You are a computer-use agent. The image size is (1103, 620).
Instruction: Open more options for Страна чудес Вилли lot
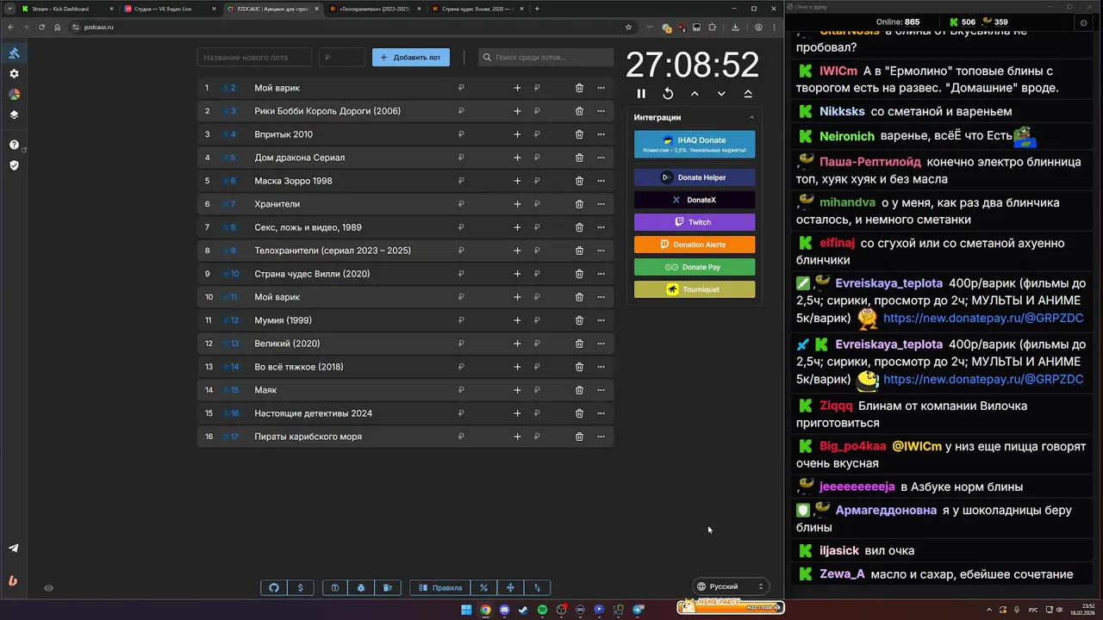601,274
